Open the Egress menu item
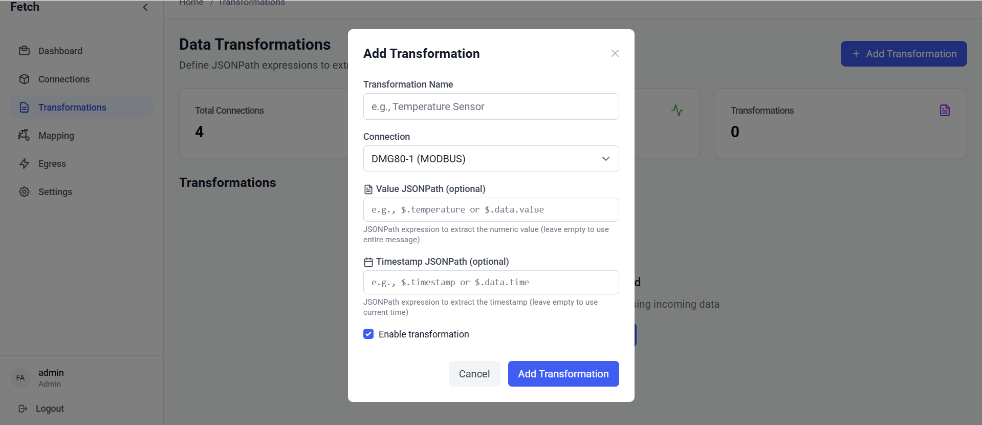 pos(52,164)
